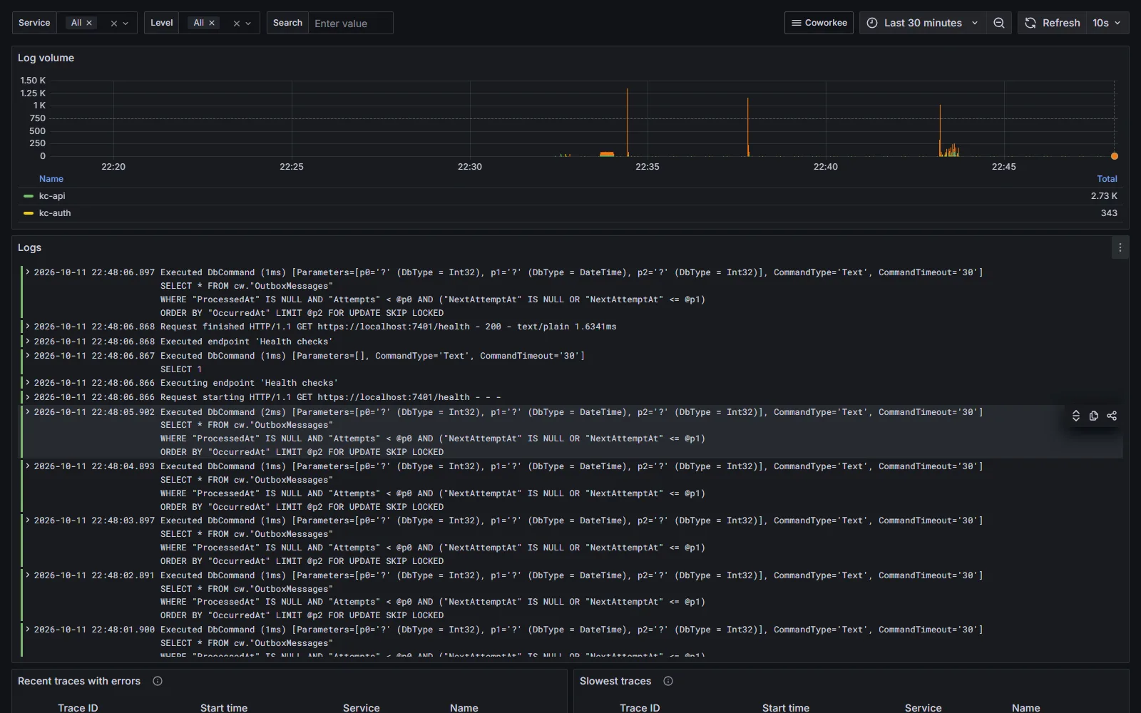
Task: Open the Coworkee links menu
Action: click(x=819, y=23)
